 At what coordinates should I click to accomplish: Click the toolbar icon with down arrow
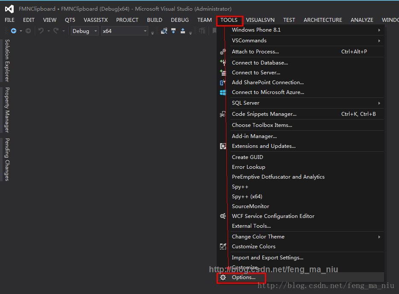point(173,31)
